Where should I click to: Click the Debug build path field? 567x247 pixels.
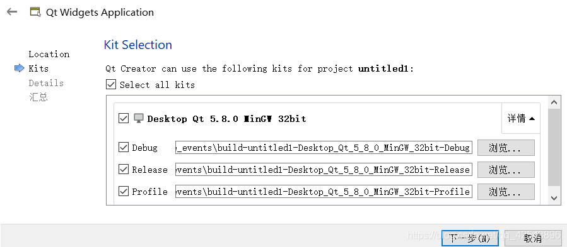[x=324, y=148]
